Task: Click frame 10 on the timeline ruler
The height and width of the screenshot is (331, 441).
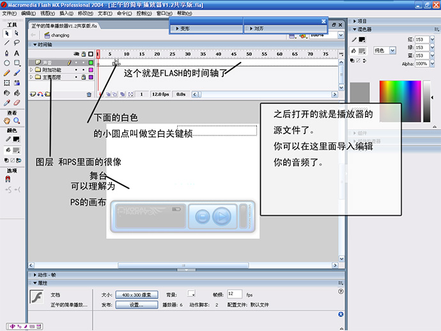Action: pyautogui.click(x=127, y=54)
